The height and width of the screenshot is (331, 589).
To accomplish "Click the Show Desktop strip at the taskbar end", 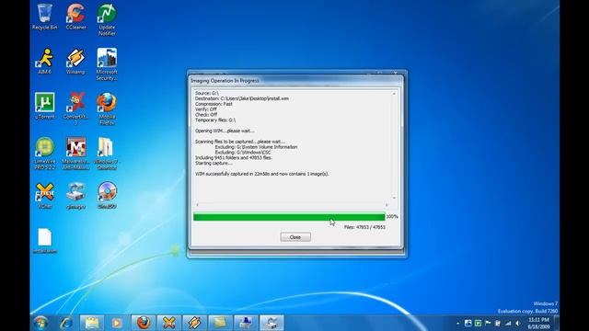I will (x=557, y=323).
